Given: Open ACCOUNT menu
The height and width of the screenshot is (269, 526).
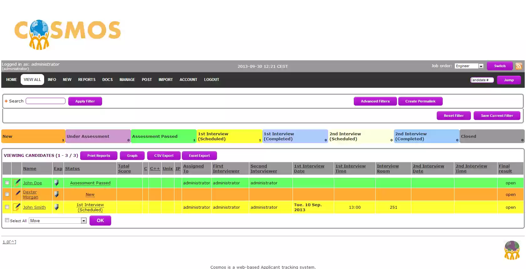Looking at the screenshot, I should [x=188, y=80].
